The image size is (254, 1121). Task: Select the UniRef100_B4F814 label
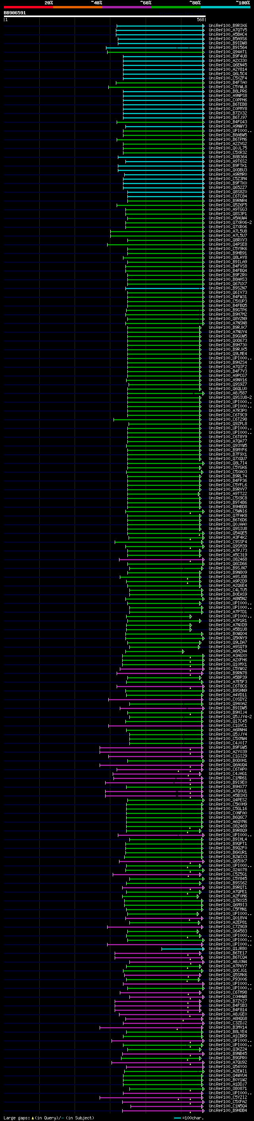(x=228, y=1010)
